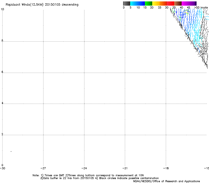Click the 'NOAA/NESDIS/Office of Research and Applications' credit
This screenshot has height=183, width=209.
[166, 181]
